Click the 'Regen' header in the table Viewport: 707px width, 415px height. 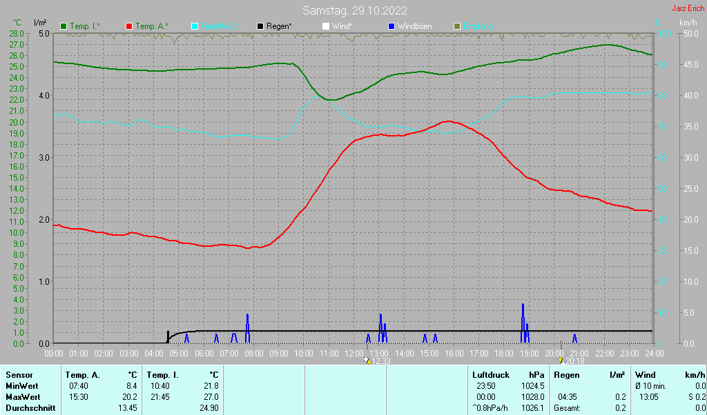tap(567, 375)
